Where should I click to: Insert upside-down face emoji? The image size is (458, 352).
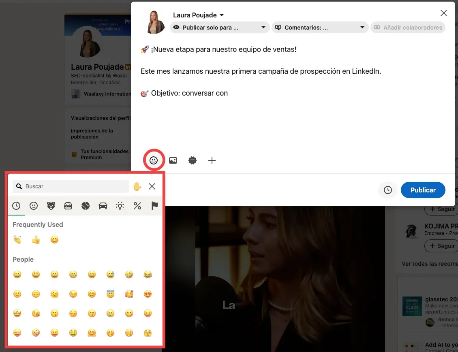tap(36, 294)
